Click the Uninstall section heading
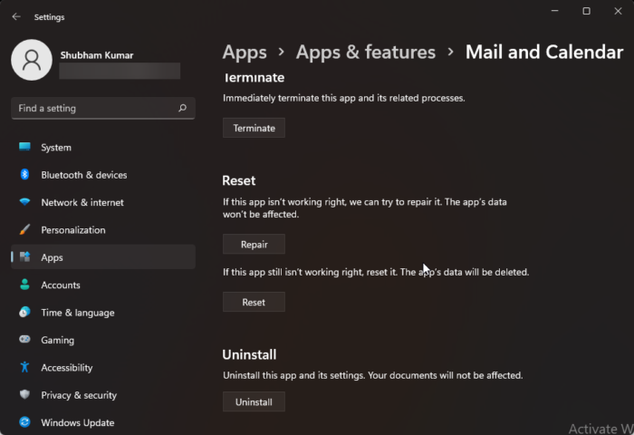The image size is (634, 435). [249, 354]
